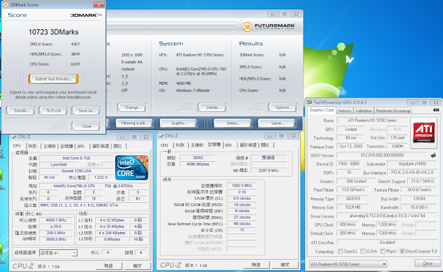The image size is (443, 272).
Task: Open the Graphs button in 3DMark
Action: point(178,124)
